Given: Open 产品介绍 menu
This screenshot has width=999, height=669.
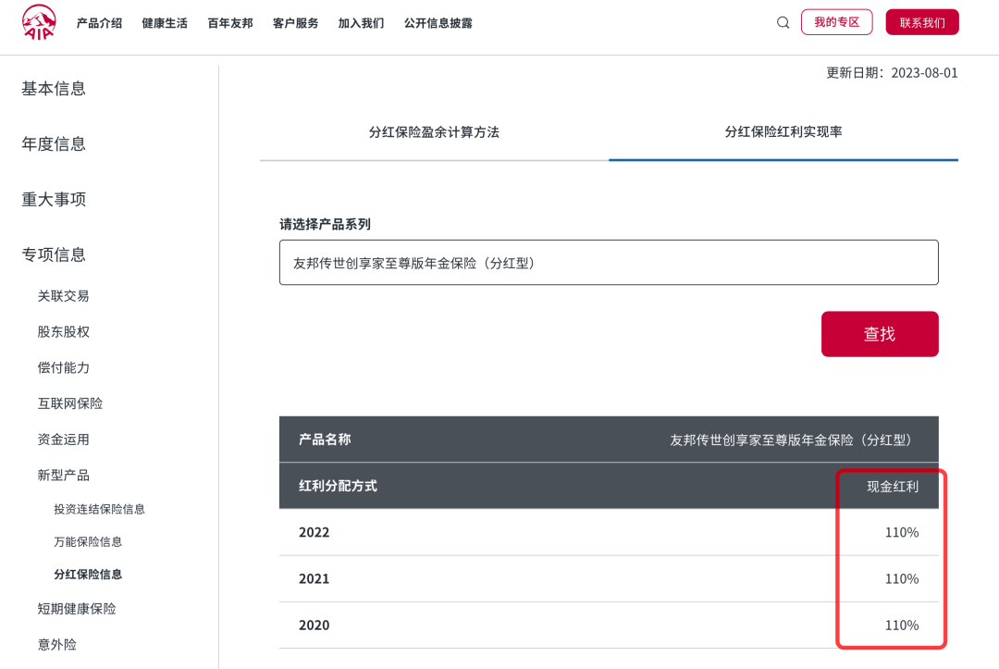Looking at the screenshot, I should pos(99,23).
